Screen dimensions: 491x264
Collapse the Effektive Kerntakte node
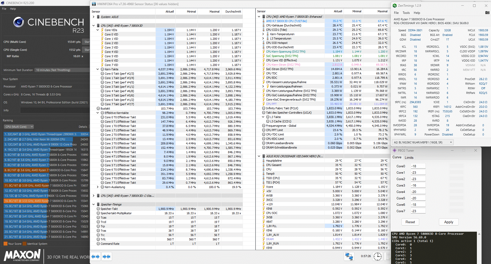pos(98,113)
